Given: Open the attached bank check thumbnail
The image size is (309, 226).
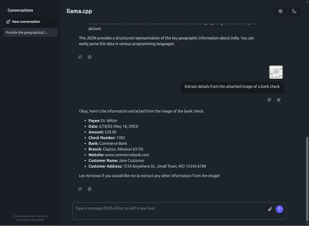Looking at the screenshot, I should 276,72.
